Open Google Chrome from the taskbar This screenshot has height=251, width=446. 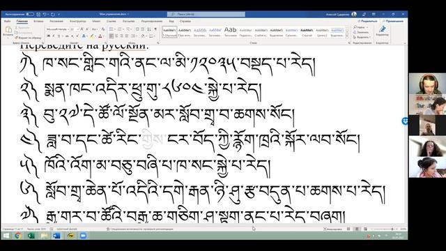click(18, 236)
